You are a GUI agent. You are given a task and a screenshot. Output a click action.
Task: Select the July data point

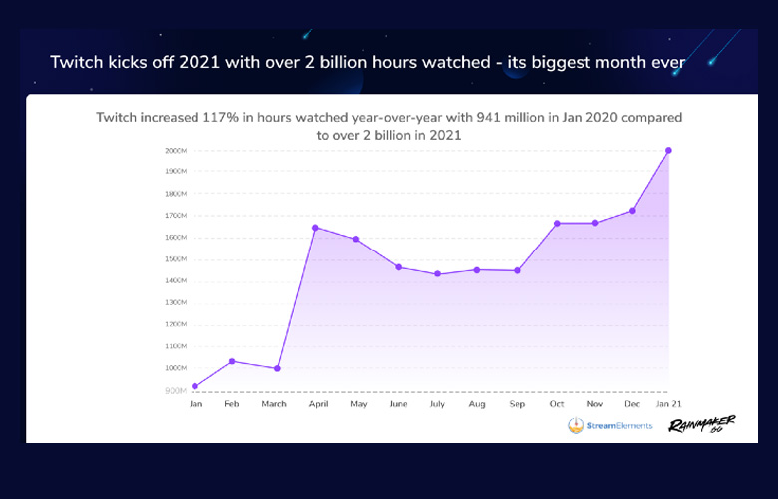click(x=437, y=274)
